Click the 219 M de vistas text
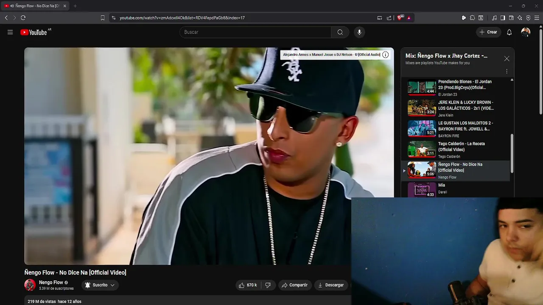The image size is (543, 305). (x=42, y=302)
